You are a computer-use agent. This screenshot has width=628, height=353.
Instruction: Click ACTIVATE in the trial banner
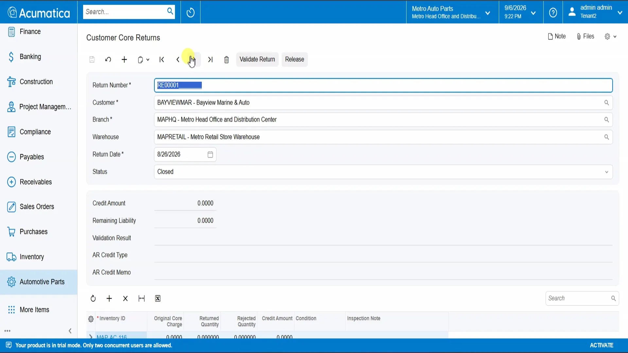pos(602,345)
